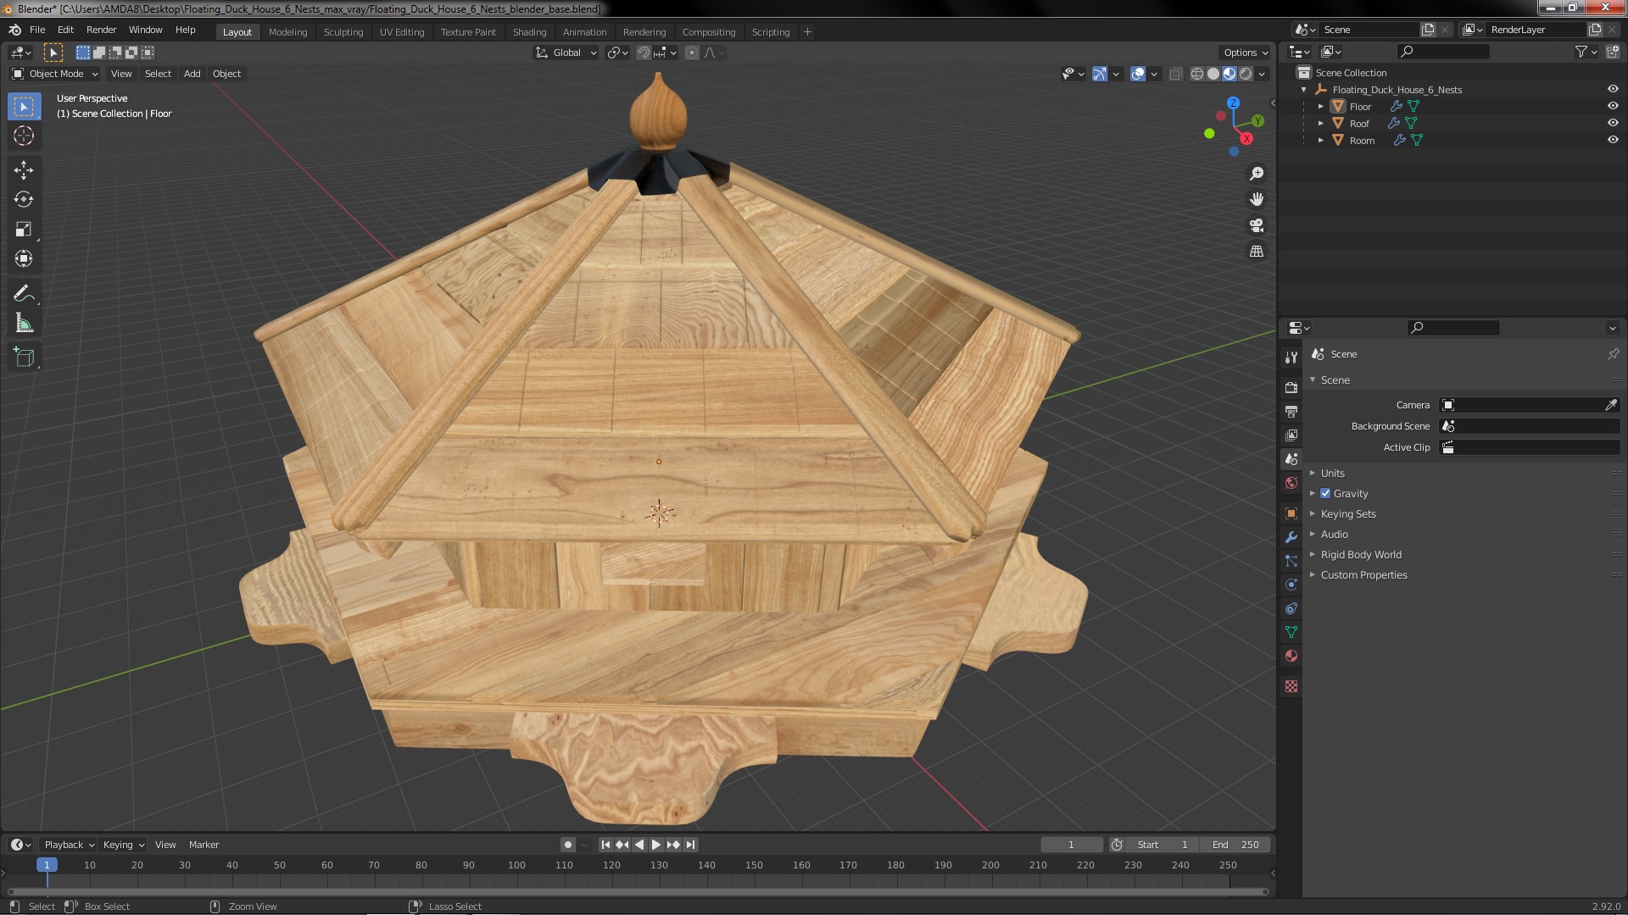Viewport: 1628px width, 915px height.
Task: Hide the Floor object via eye icon
Action: [x=1613, y=106]
